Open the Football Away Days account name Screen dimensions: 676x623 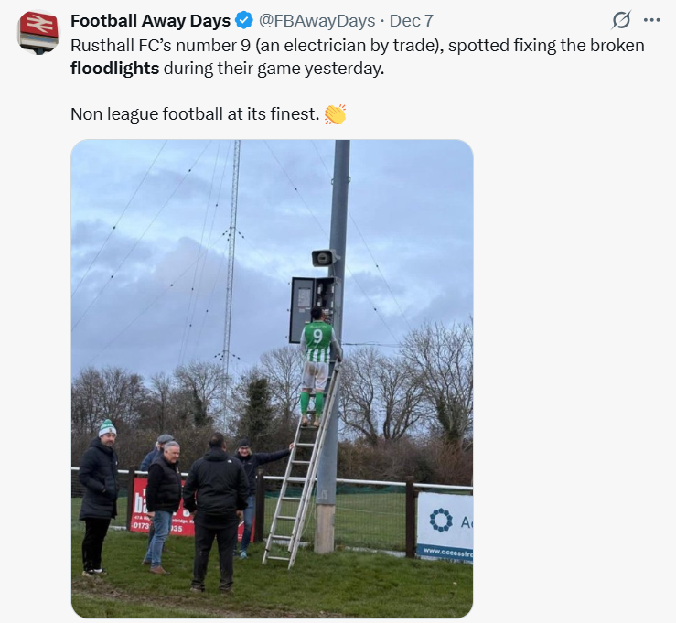[x=150, y=20]
